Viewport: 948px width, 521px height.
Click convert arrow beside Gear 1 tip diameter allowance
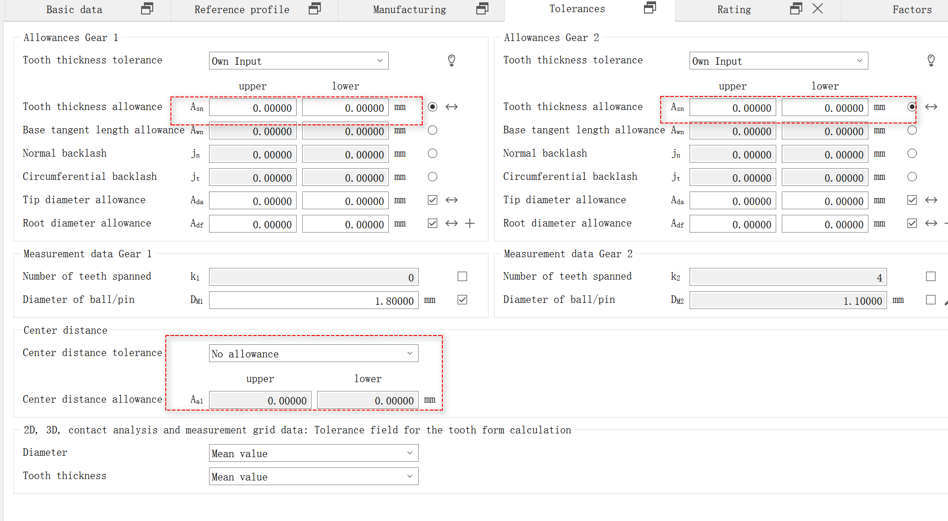click(x=451, y=200)
